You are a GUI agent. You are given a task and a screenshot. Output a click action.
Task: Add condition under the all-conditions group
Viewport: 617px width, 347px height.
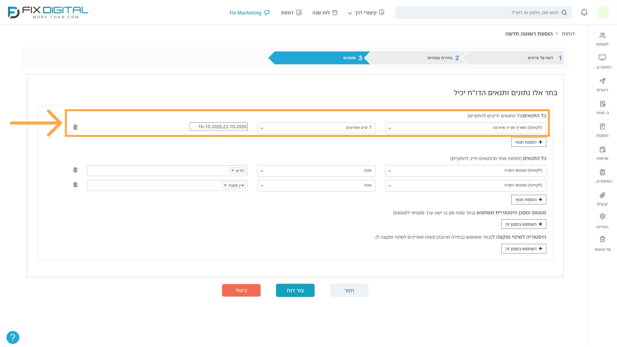point(529,142)
